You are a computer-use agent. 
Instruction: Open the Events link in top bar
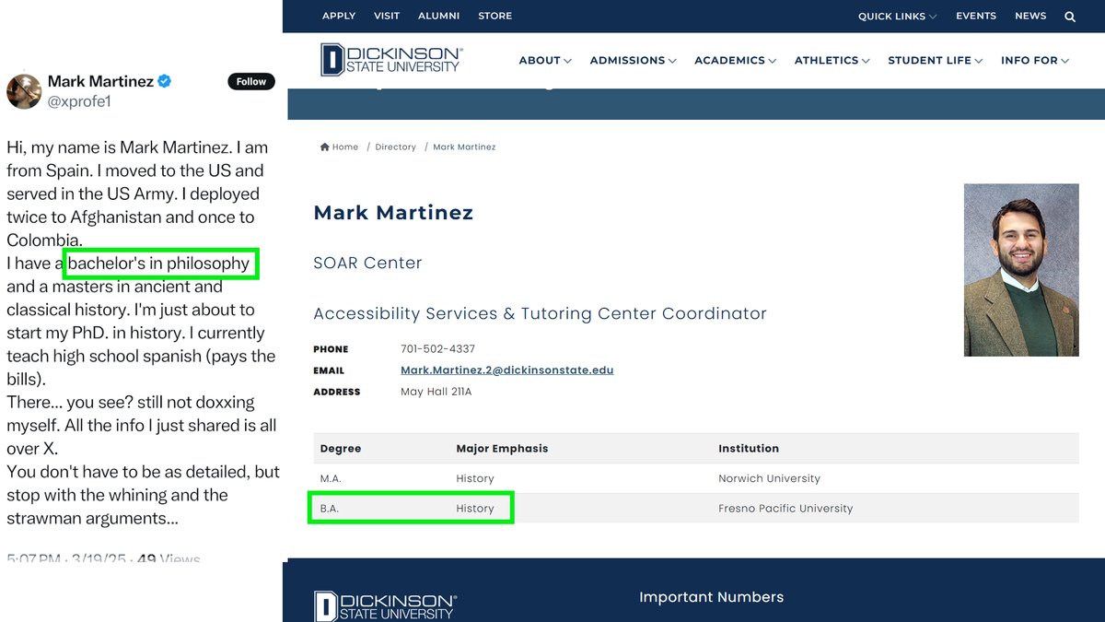976,16
